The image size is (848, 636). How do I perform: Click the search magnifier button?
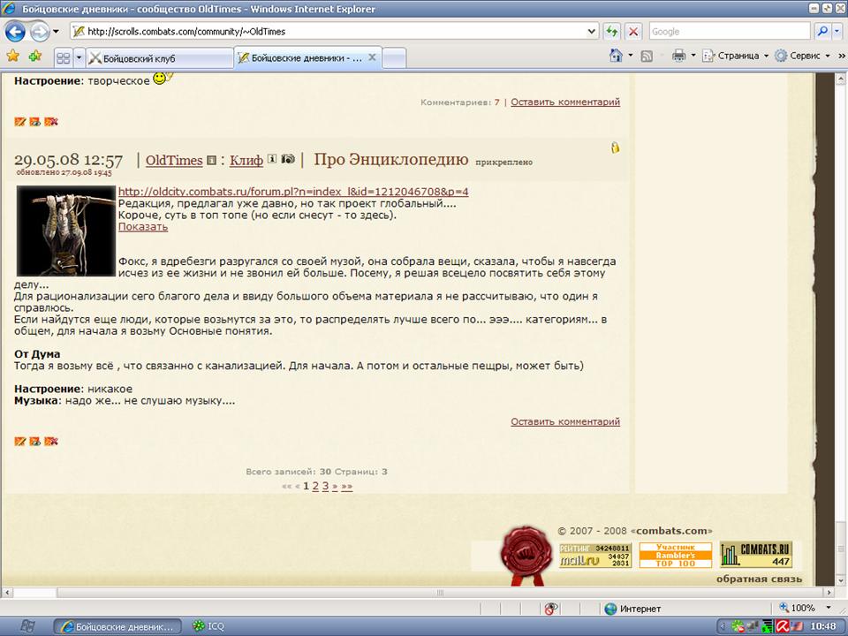point(822,32)
